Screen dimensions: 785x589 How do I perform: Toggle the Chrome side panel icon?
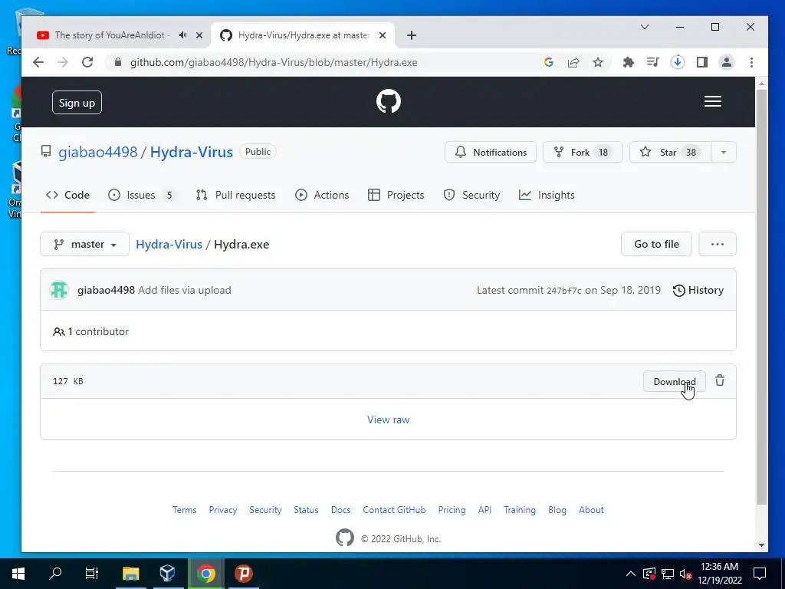tap(702, 62)
